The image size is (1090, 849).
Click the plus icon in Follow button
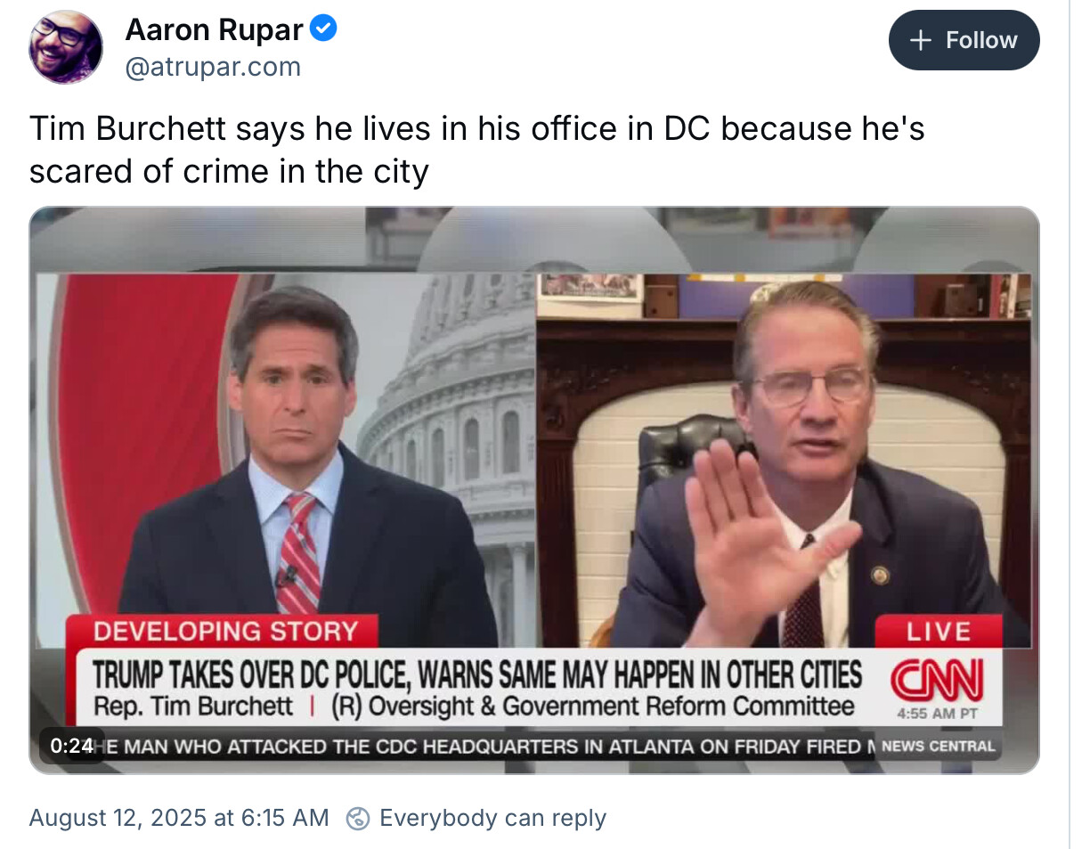(921, 40)
